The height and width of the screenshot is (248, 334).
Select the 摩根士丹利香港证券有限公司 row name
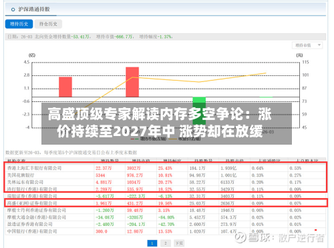tap(37, 210)
